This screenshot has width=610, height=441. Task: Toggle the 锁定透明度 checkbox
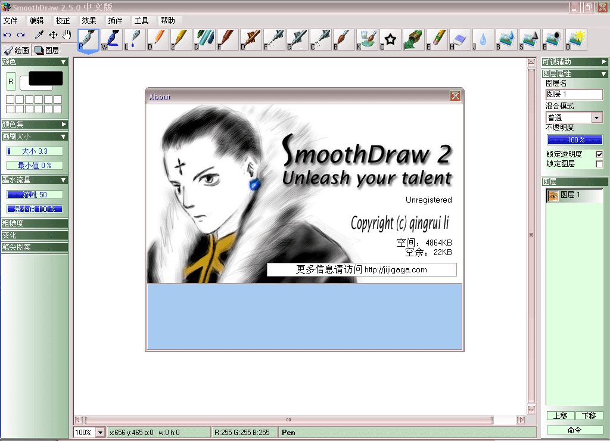pyautogui.click(x=599, y=154)
